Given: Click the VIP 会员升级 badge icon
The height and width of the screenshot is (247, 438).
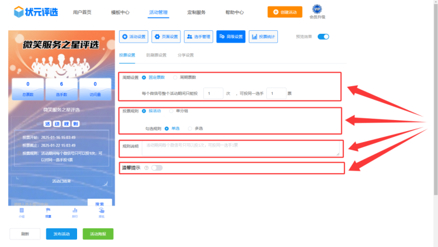Looking at the screenshot, I should point(317,9).
